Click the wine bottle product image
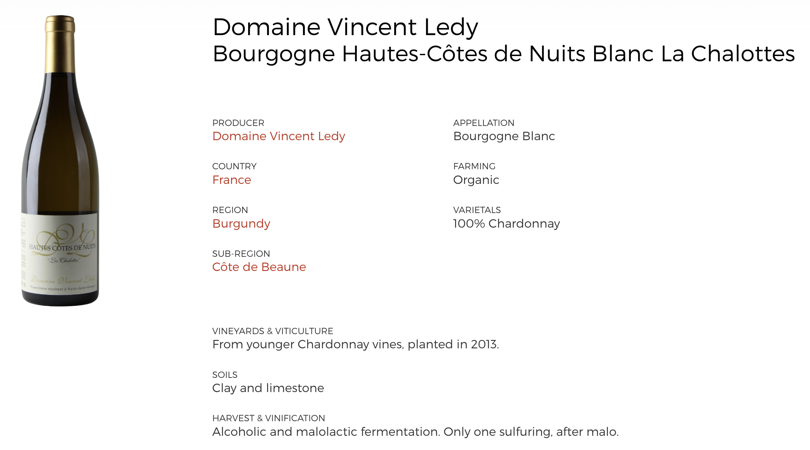The image size is (810, 450). click(x=60, y=150)
